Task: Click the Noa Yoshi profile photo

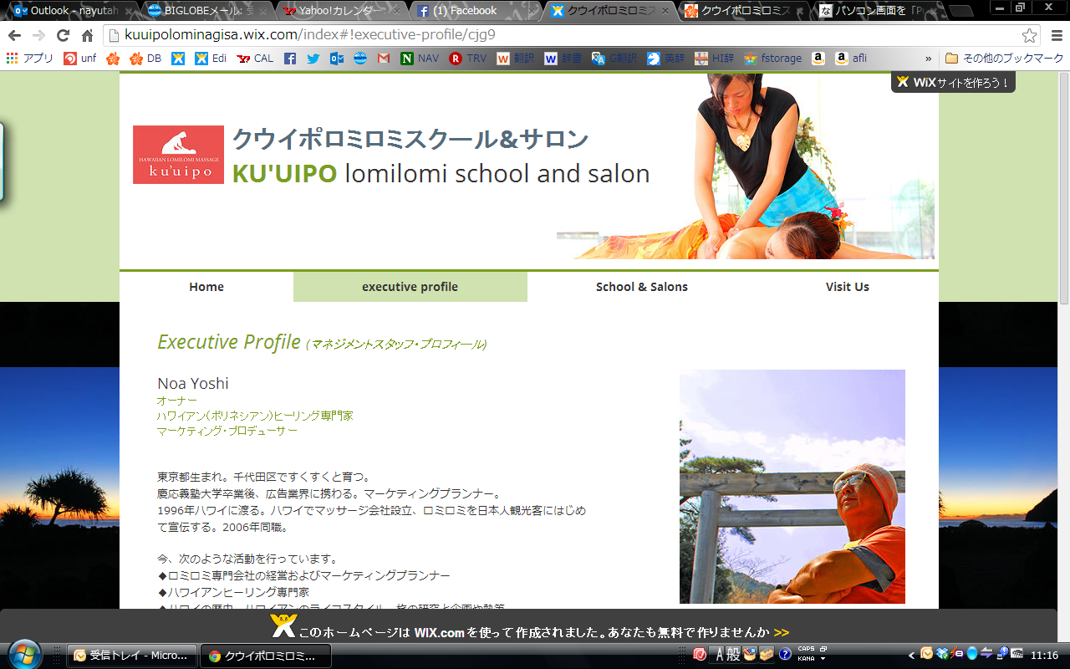Action: point(792,487)
